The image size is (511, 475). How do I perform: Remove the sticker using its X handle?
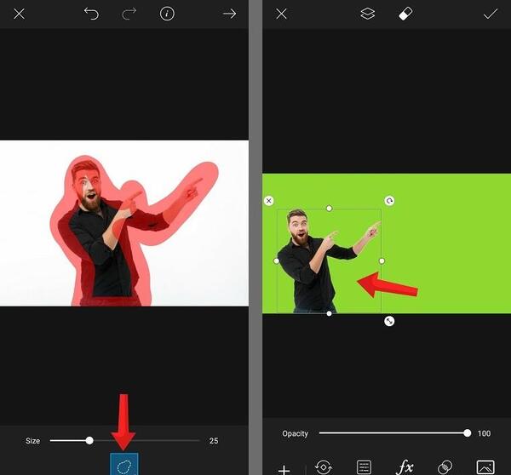click(269, 201)
